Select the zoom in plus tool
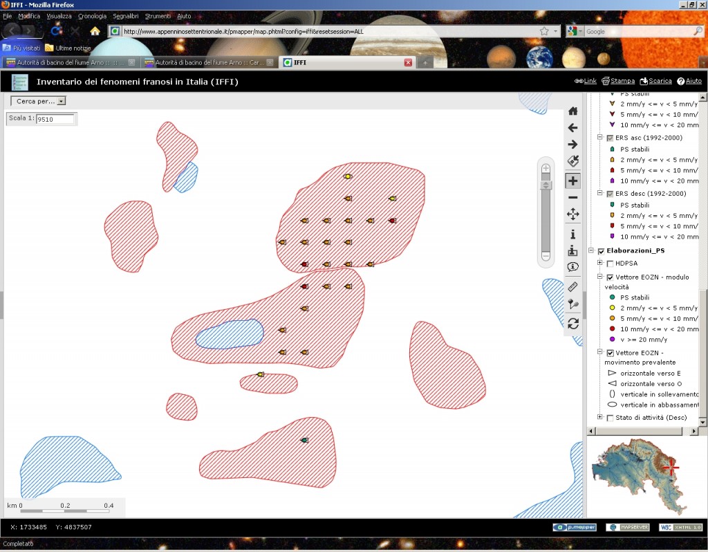The height and width of the screenshot is (552, 708). point(572,181)
